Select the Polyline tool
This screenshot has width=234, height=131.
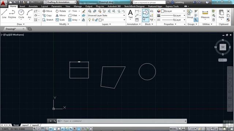point(12,14)
